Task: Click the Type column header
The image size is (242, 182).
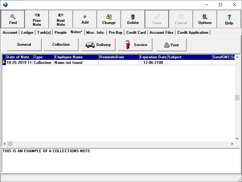Action: coord(44,57)
